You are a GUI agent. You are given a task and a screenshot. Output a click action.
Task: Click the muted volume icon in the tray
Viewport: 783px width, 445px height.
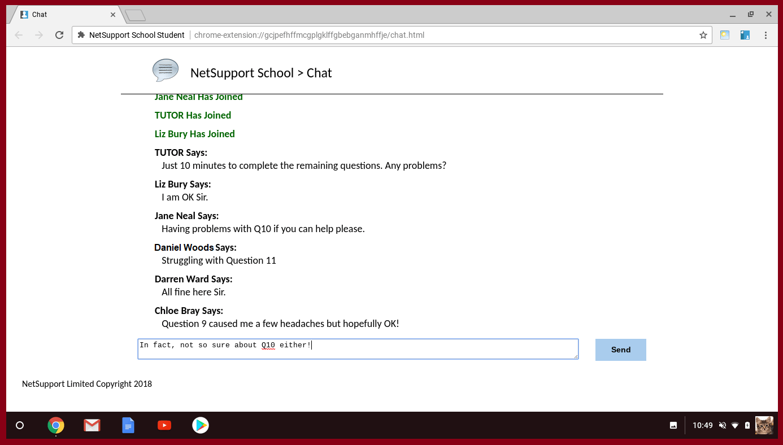pos(722,425)
